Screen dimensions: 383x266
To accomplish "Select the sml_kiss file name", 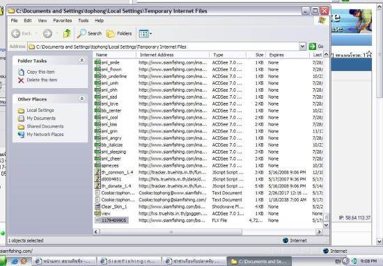I will coord(109,124).
